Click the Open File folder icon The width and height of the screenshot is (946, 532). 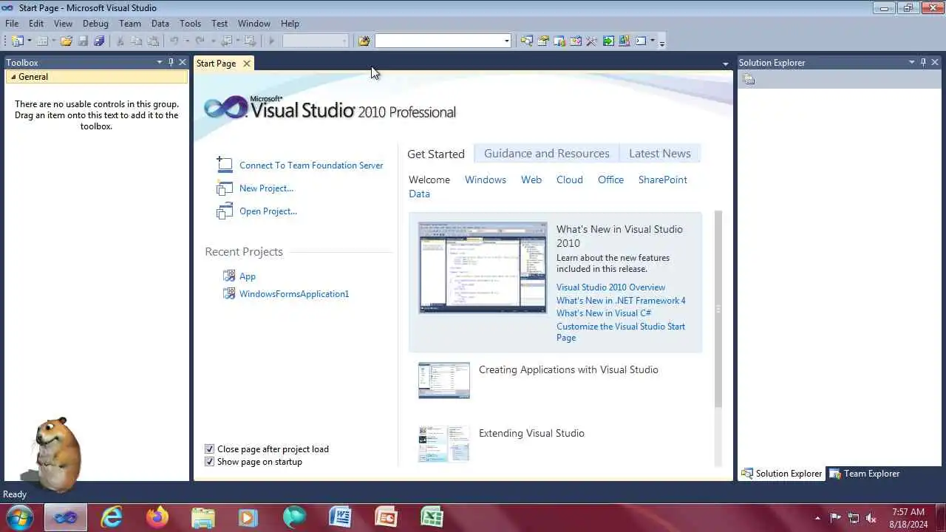coord(67,41)
